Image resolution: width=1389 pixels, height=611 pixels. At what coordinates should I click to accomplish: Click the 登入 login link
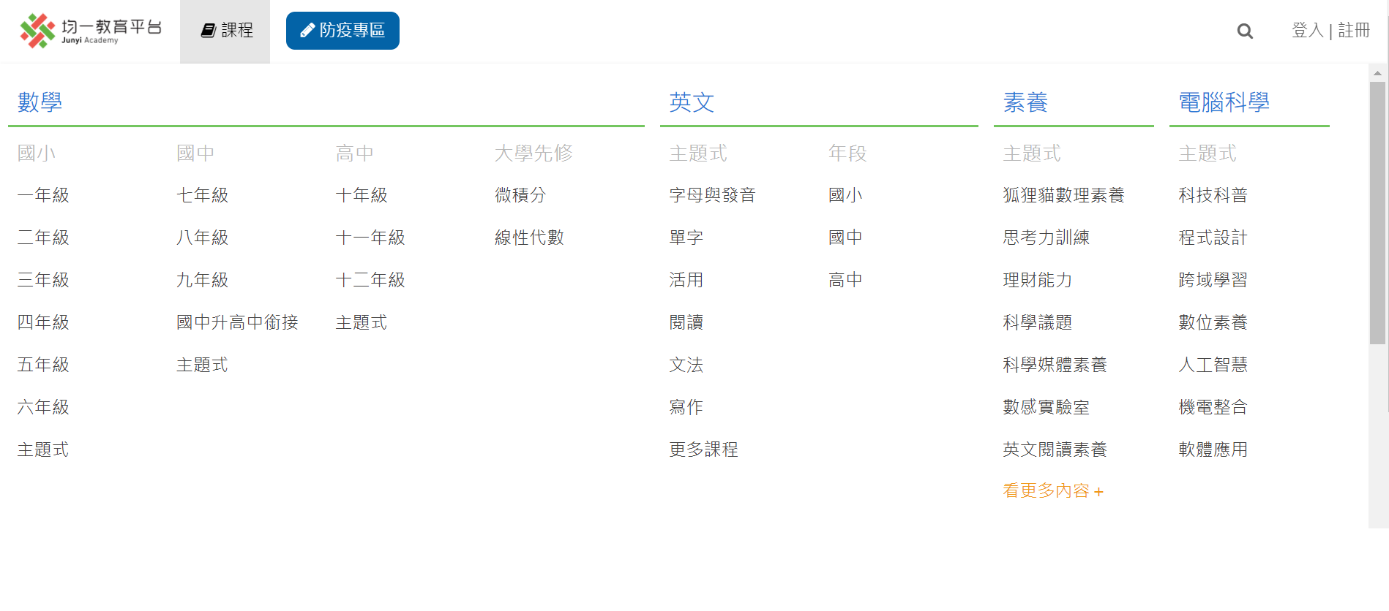coord(1308,30)
